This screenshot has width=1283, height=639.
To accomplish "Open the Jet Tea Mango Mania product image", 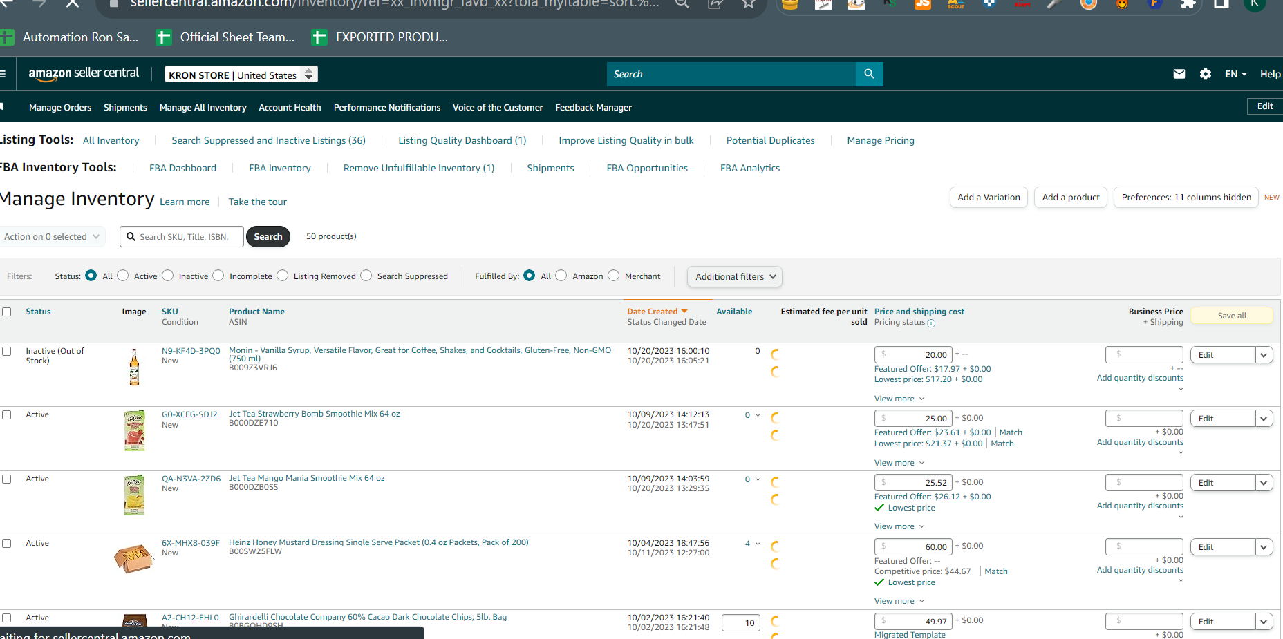I will pyautogui.click(x=134, y=495).
